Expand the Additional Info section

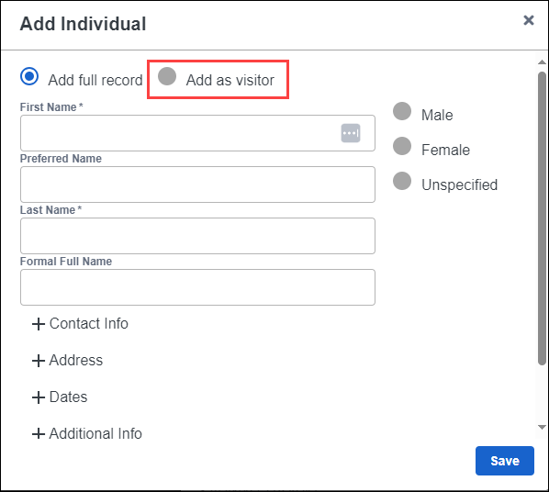[87, 434]
